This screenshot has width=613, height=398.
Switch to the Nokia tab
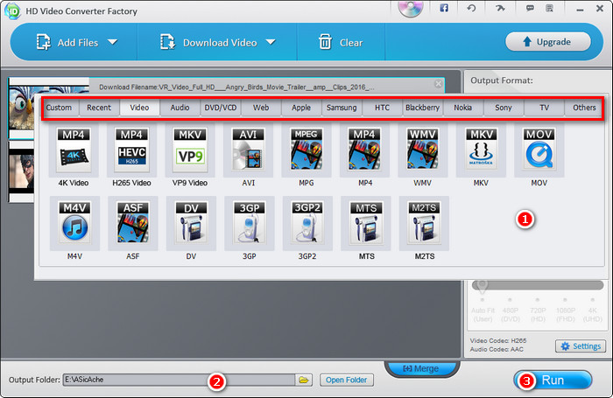click(x=463, y=108)
